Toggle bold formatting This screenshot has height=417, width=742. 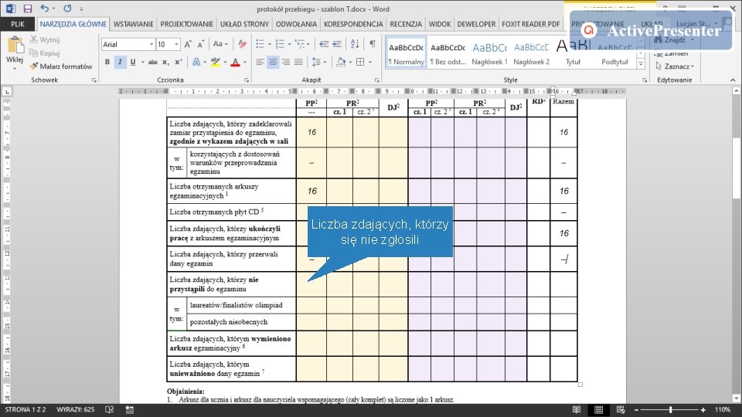107,62
